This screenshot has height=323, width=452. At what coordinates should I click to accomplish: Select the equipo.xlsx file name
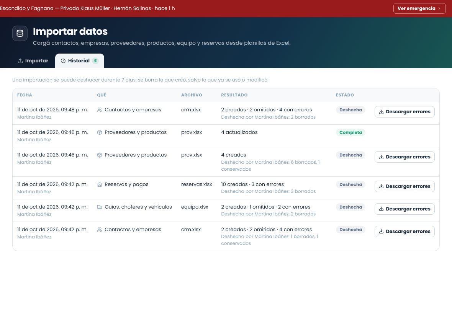tap(195, 207)
